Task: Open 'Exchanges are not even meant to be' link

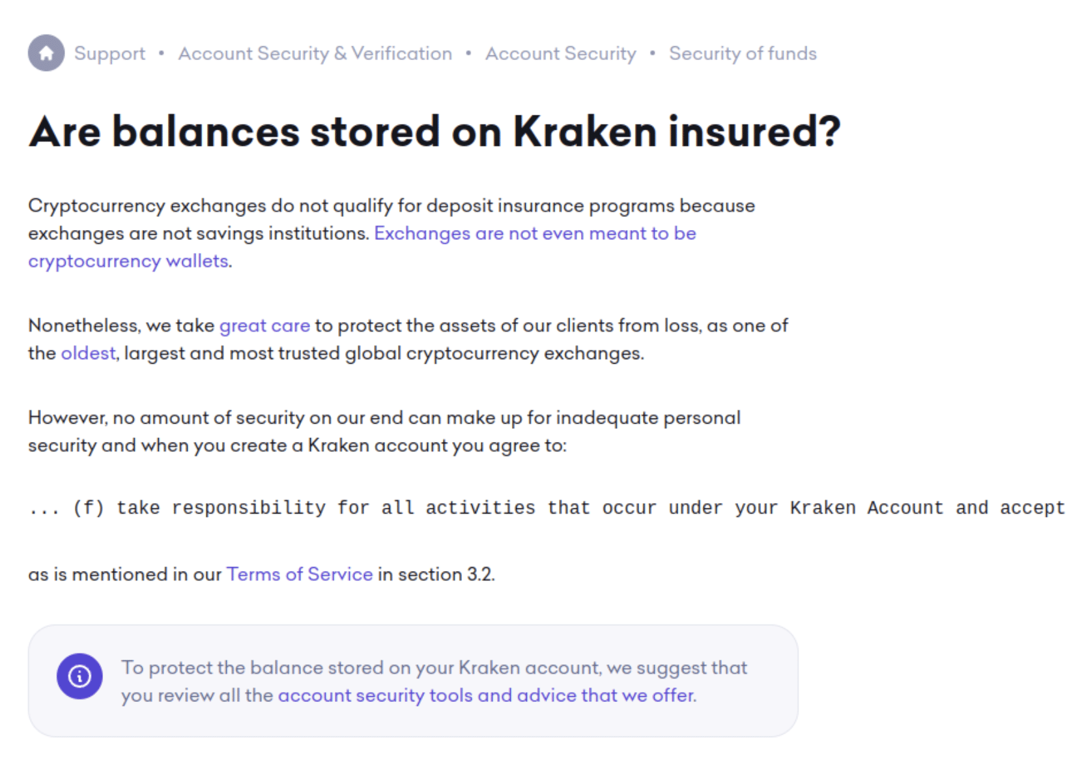Action: coord(535,233)
